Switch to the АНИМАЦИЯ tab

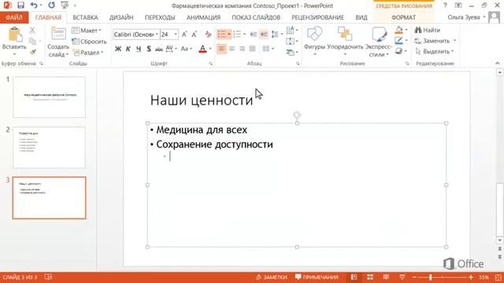coord(203,17)
